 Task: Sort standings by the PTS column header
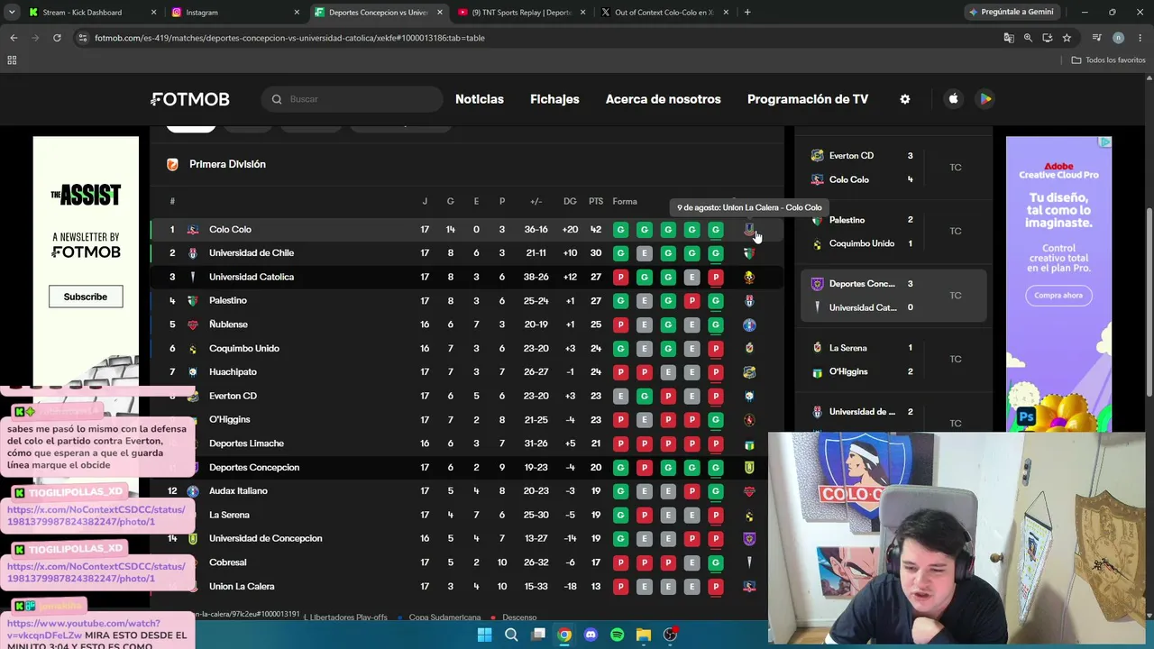tap(596, 201)
